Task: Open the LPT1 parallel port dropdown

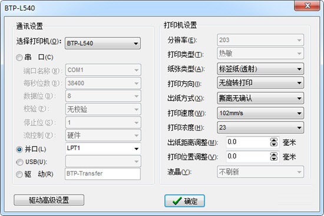Action: pos(103,148)
